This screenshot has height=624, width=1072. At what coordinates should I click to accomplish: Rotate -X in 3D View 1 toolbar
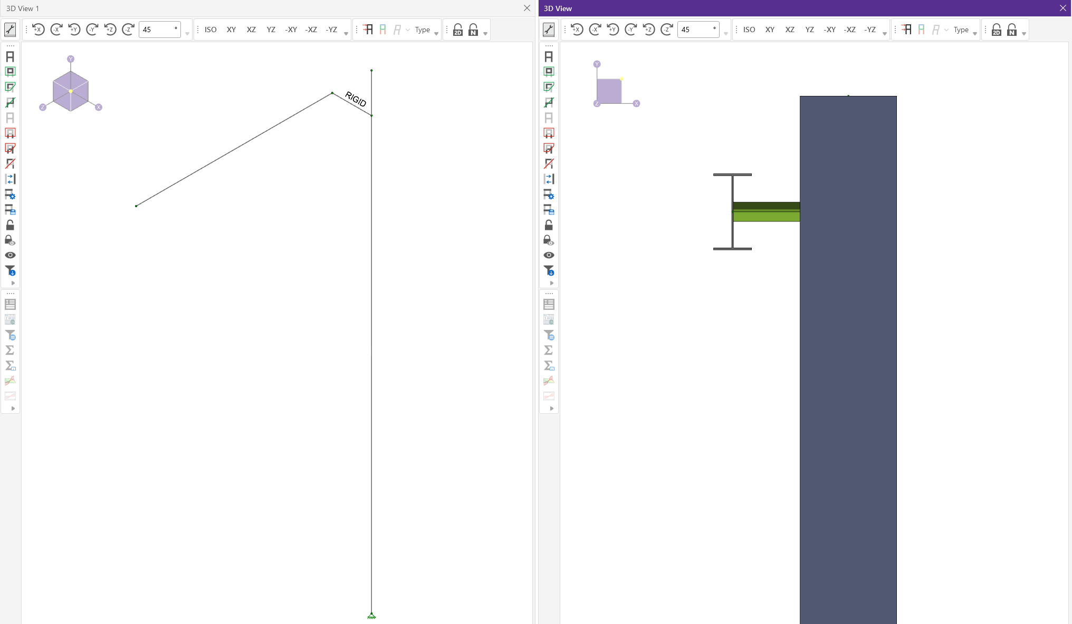click(56, 30)
